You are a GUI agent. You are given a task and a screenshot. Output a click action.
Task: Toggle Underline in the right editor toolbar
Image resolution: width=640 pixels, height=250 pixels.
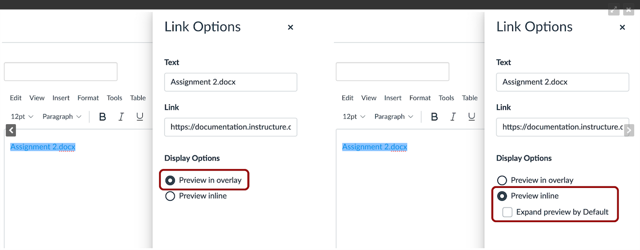coord(472,117)
